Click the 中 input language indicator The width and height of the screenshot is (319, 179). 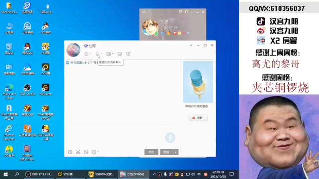[x=199, y=174]
